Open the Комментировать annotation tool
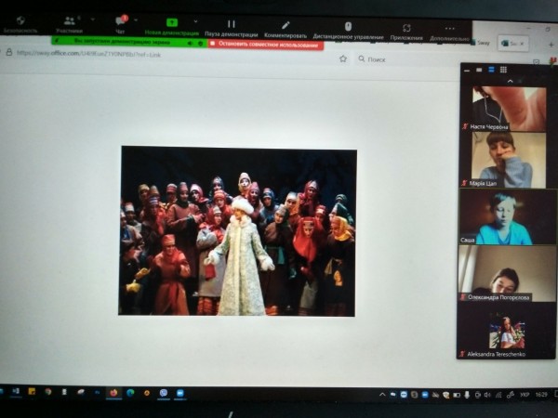 tap(286, 30)
